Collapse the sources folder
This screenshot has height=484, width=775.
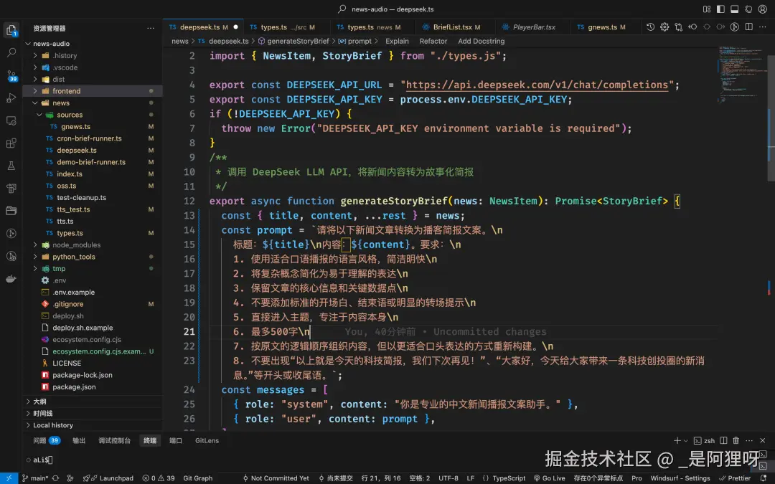pos(39,115)
